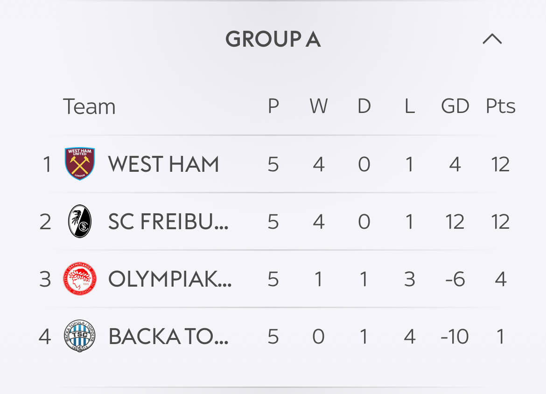Select the Team column header
Screen dimensions: 546x394
[89, 106]
